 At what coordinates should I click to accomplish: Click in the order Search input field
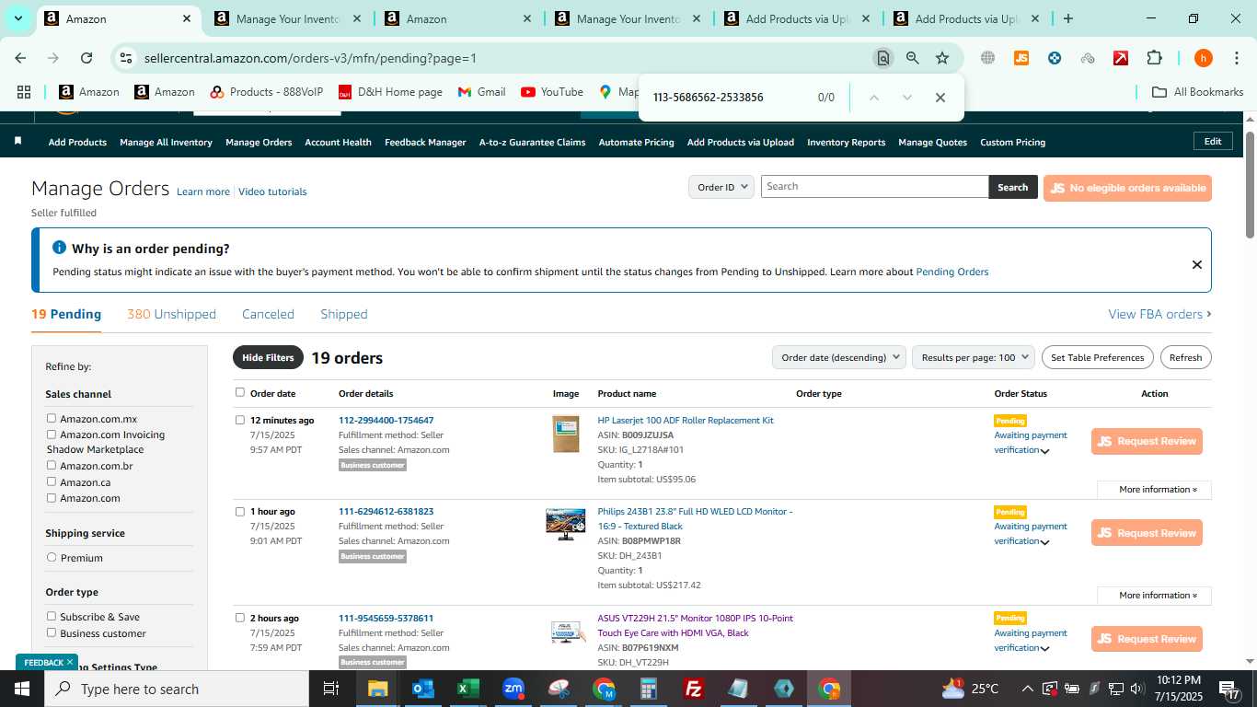click(874, 187)
